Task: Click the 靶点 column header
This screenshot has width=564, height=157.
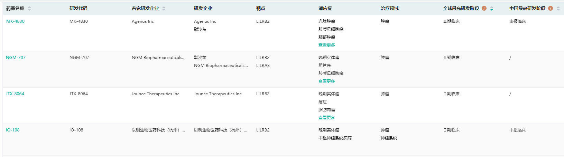Action: pyautogui.click(x=261, y=9)
